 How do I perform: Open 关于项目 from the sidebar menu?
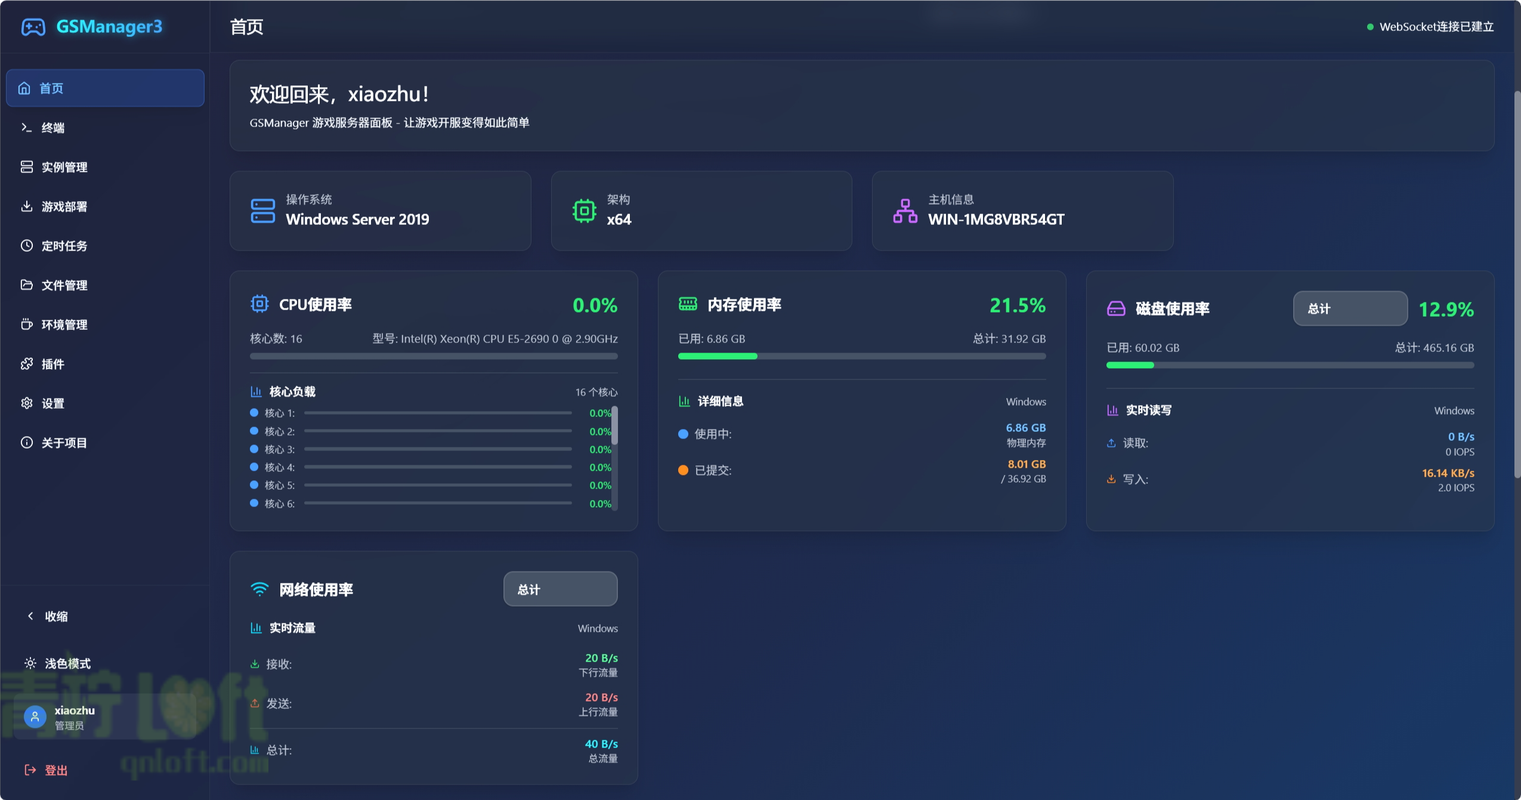tap(27, 443)
